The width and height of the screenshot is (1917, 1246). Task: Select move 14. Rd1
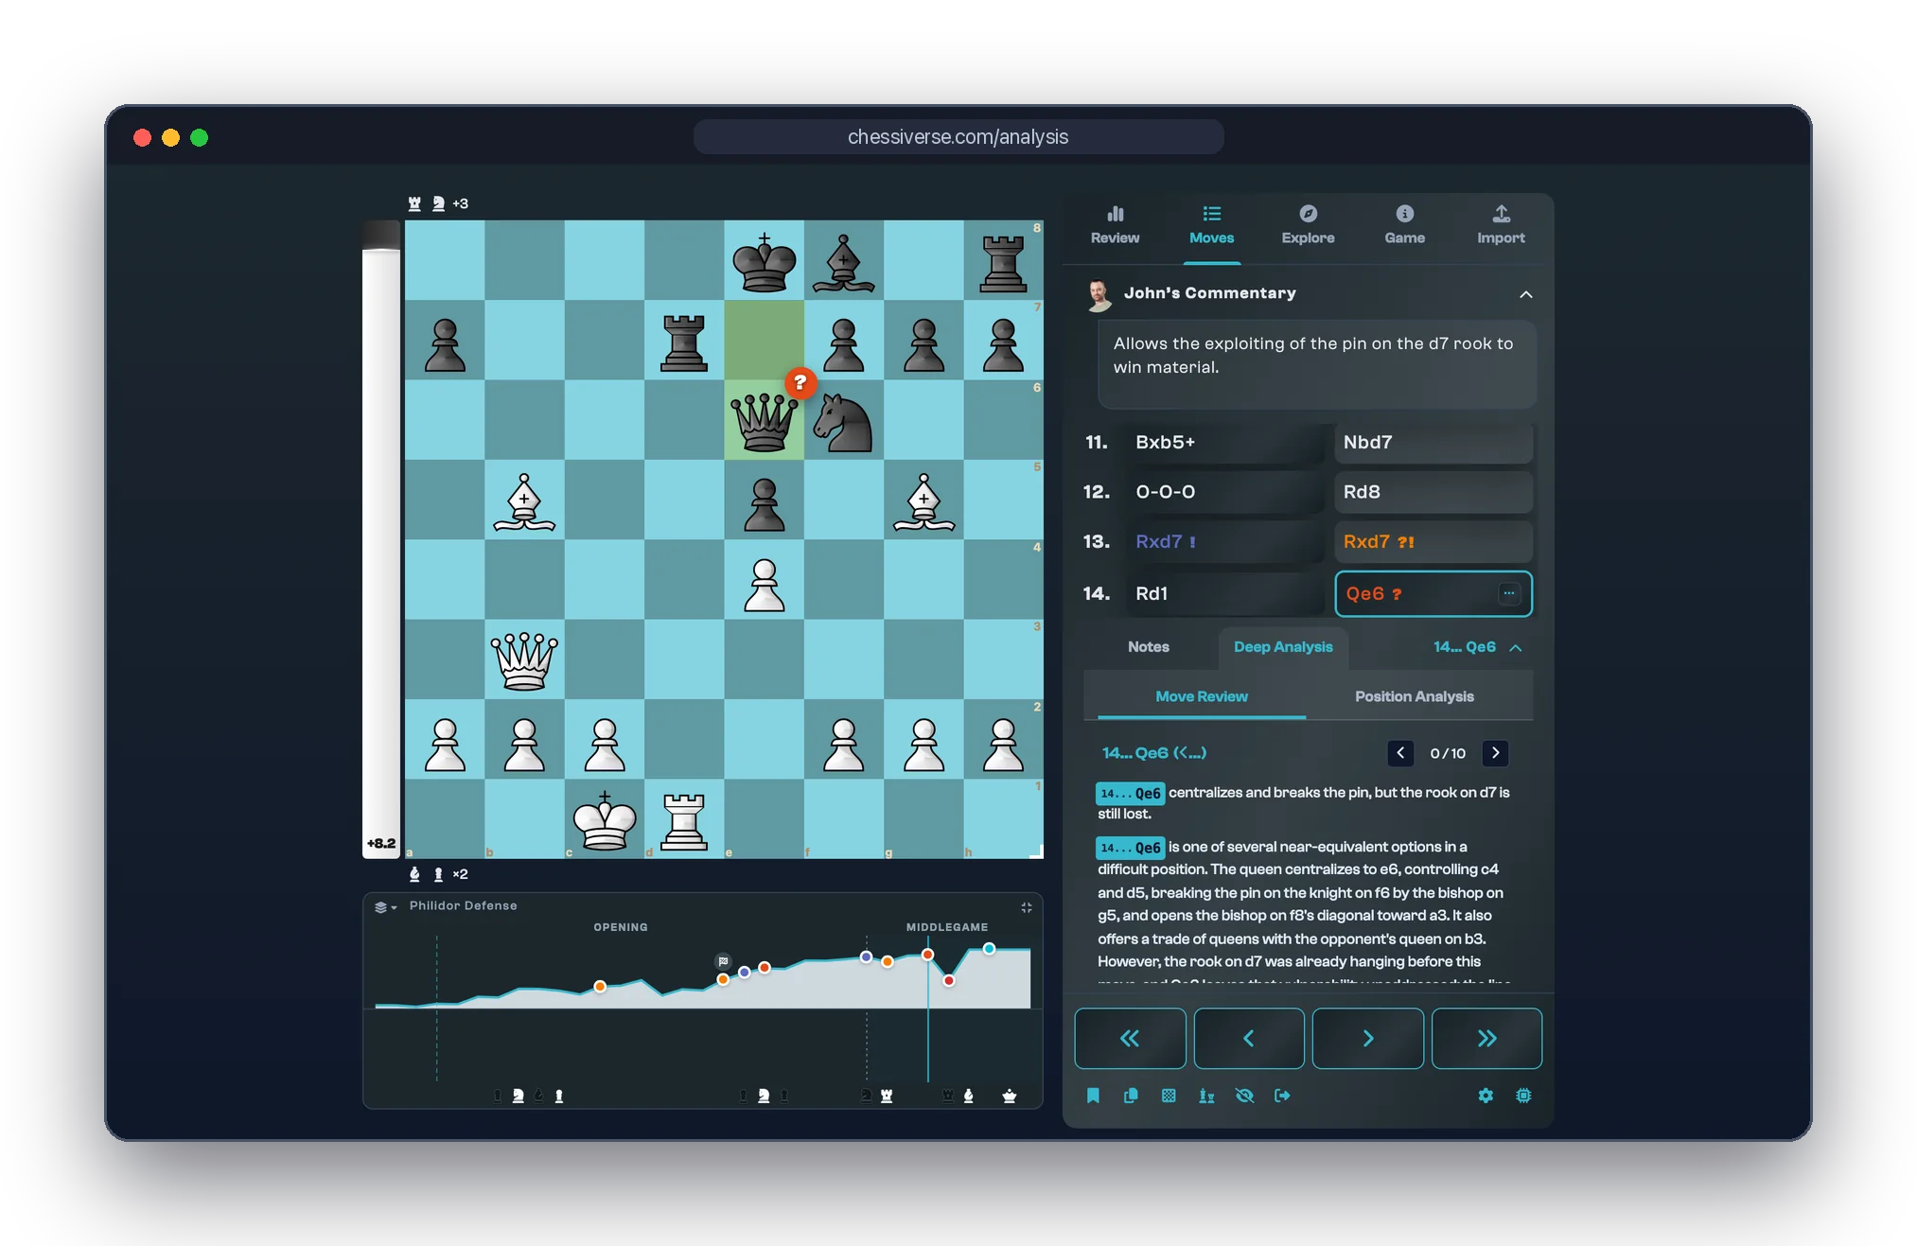tap(1224, 593)
